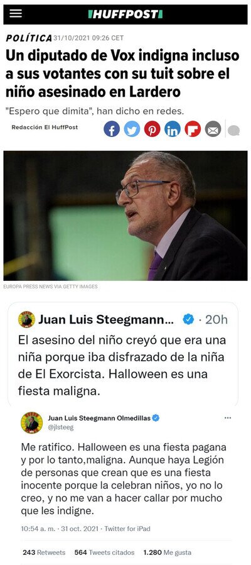The width and height of the screenshot is (251, 565).
Task: Click the quoted tweet's profile avatar
Action: (x=26, y=319)
